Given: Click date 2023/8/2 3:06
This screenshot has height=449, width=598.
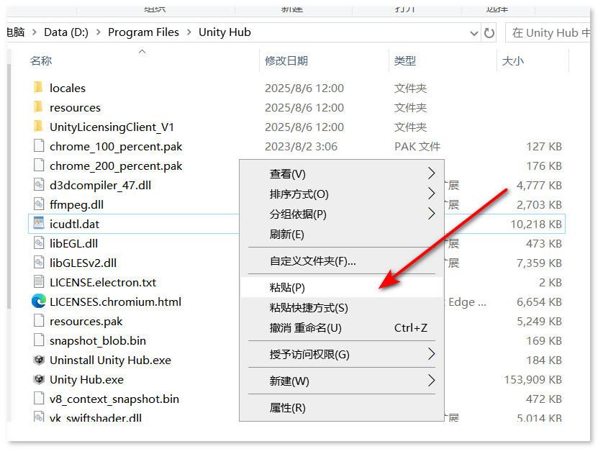Looking at the screenshot, I should pos(302,147).
